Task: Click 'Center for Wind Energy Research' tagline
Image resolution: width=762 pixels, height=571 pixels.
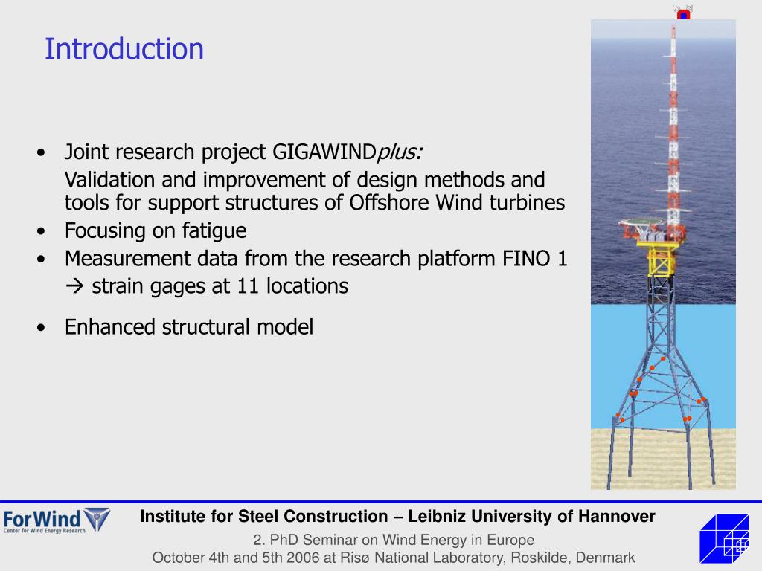Action: click(x=44, y=531)
